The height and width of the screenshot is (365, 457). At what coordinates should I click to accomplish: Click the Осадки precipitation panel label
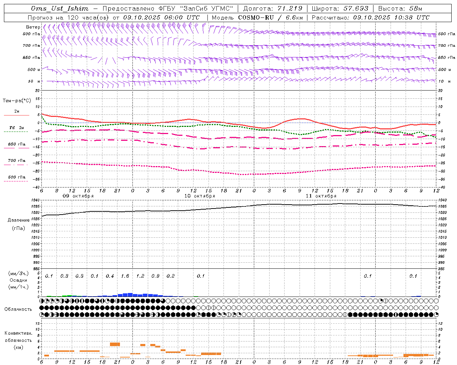pos(19,280)
